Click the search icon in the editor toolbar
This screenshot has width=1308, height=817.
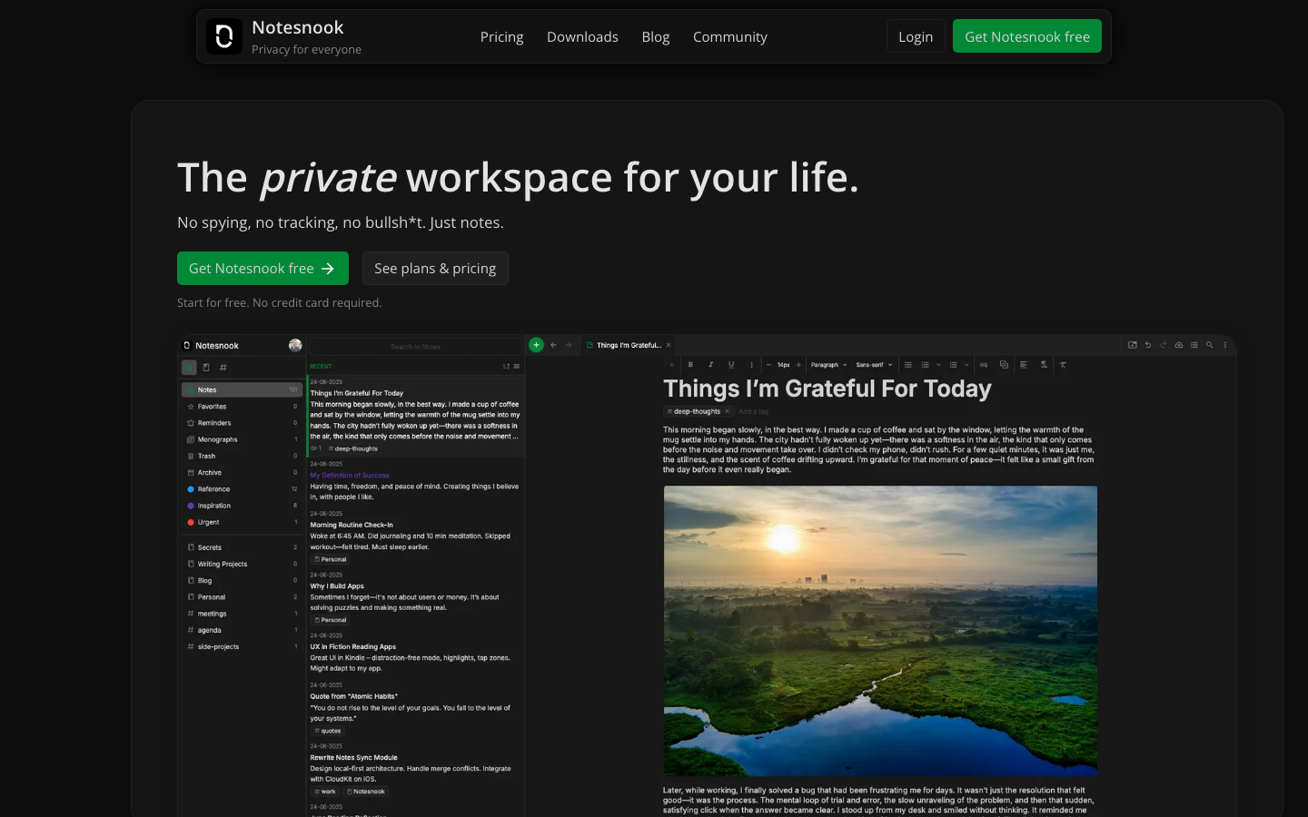(x=1209, y=345)
